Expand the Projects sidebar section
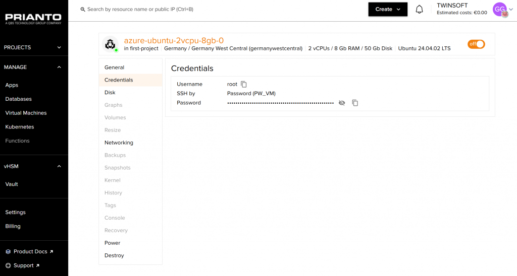The height and width of the screenshot is (276, 517). [33, 47]
